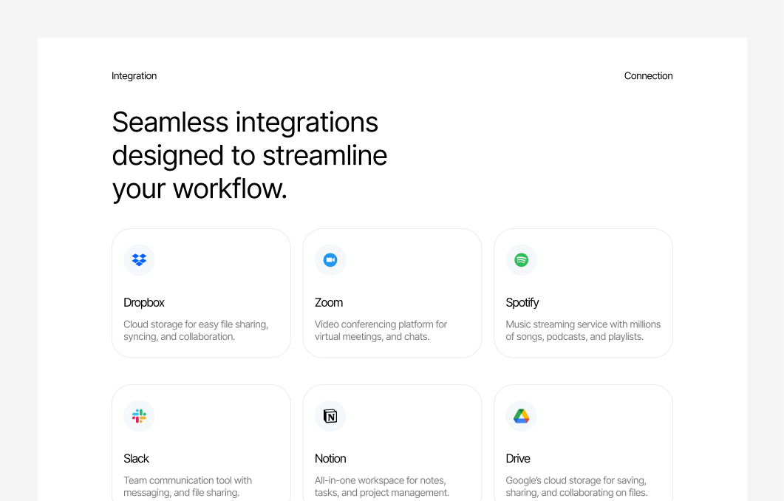The image size is (784, 501).
Task: Select the Dropbox integration card
Action: point(201,293)
